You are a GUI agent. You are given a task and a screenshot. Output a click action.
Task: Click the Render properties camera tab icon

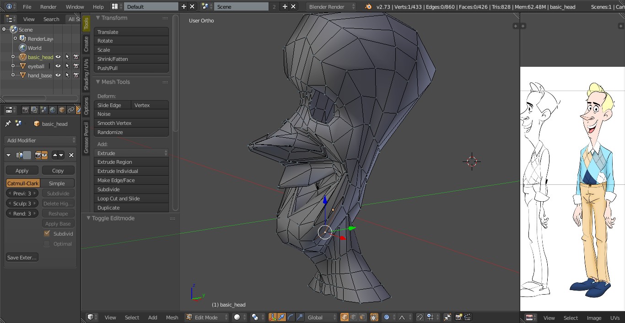point(26,110)
